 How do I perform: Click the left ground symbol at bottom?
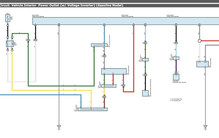click(59, 126)
